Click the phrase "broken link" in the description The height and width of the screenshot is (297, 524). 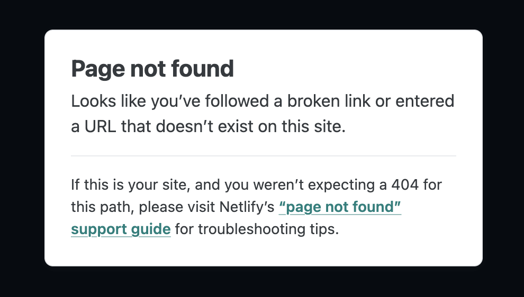click(x=329, y=101)
